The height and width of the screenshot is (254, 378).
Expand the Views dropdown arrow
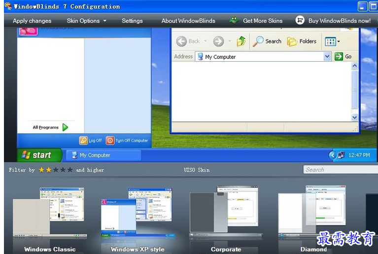coord(339,41)
